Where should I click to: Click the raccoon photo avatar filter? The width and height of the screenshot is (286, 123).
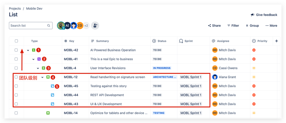(61, 26)
